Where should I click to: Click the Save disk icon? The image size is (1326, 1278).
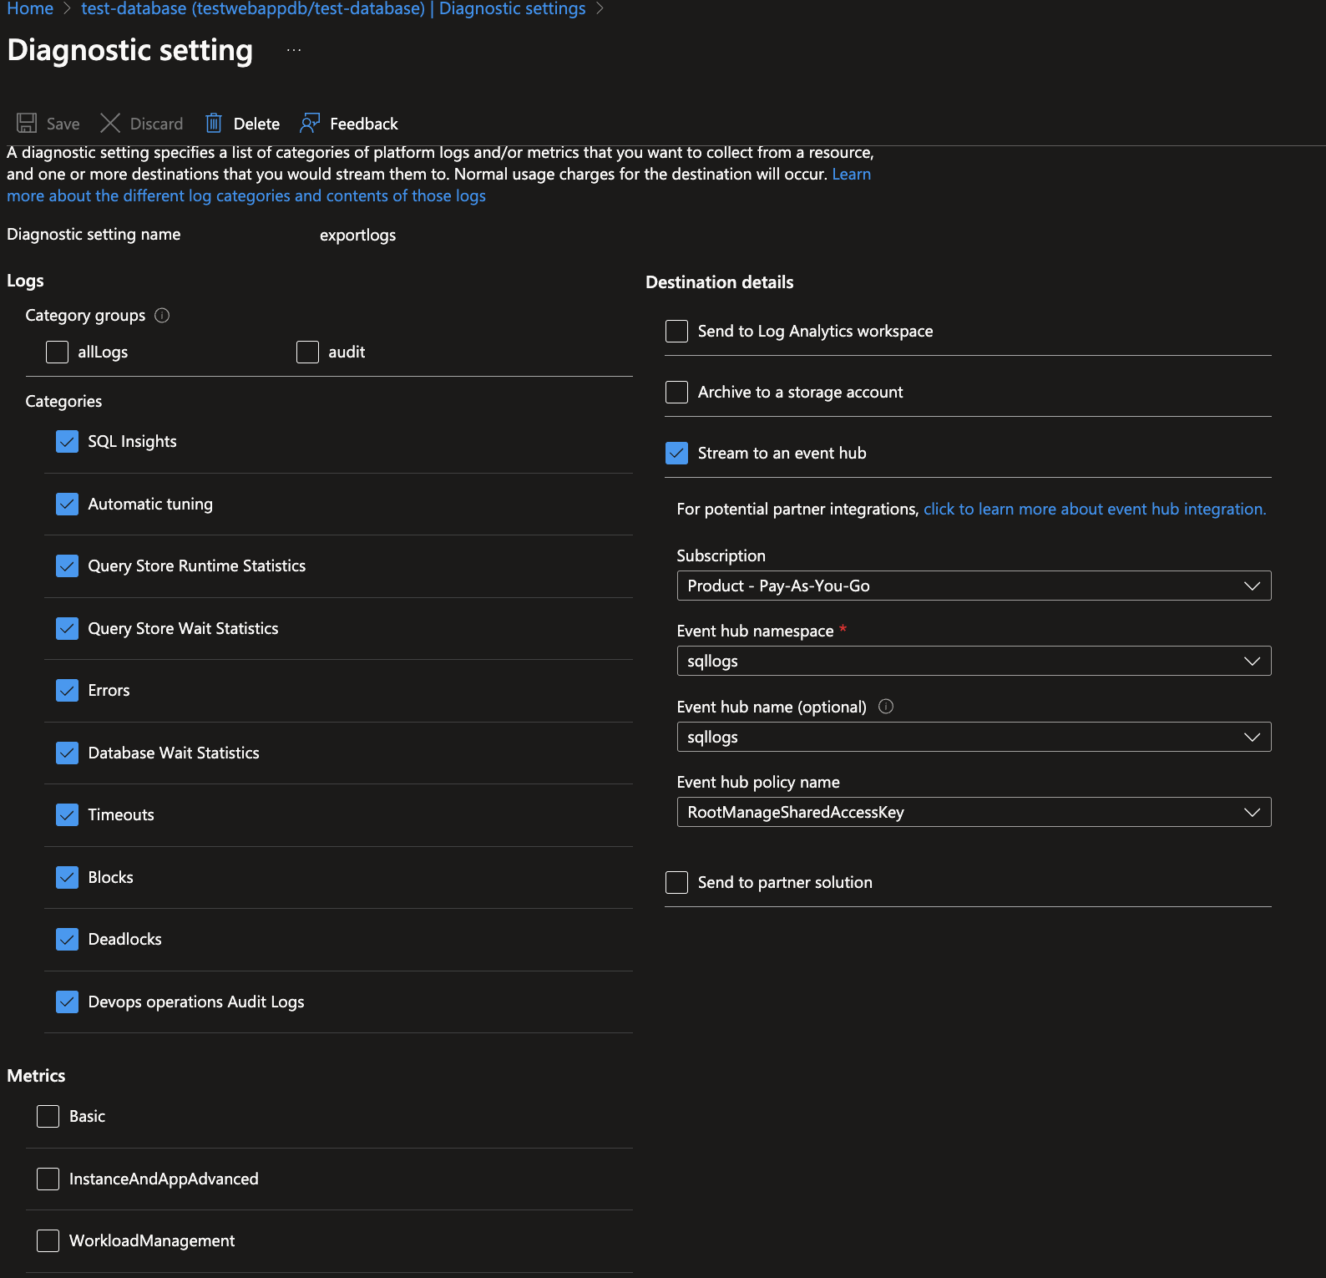click(x=27, y=124)
